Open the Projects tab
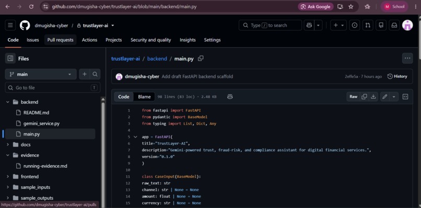The width and height of the screenshot is (421, 208). (113, 40)
